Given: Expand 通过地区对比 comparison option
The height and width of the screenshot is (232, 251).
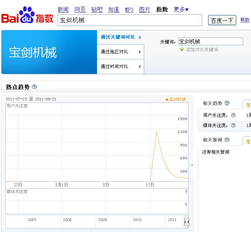Looking at the screenshot, I should point(120,52).
